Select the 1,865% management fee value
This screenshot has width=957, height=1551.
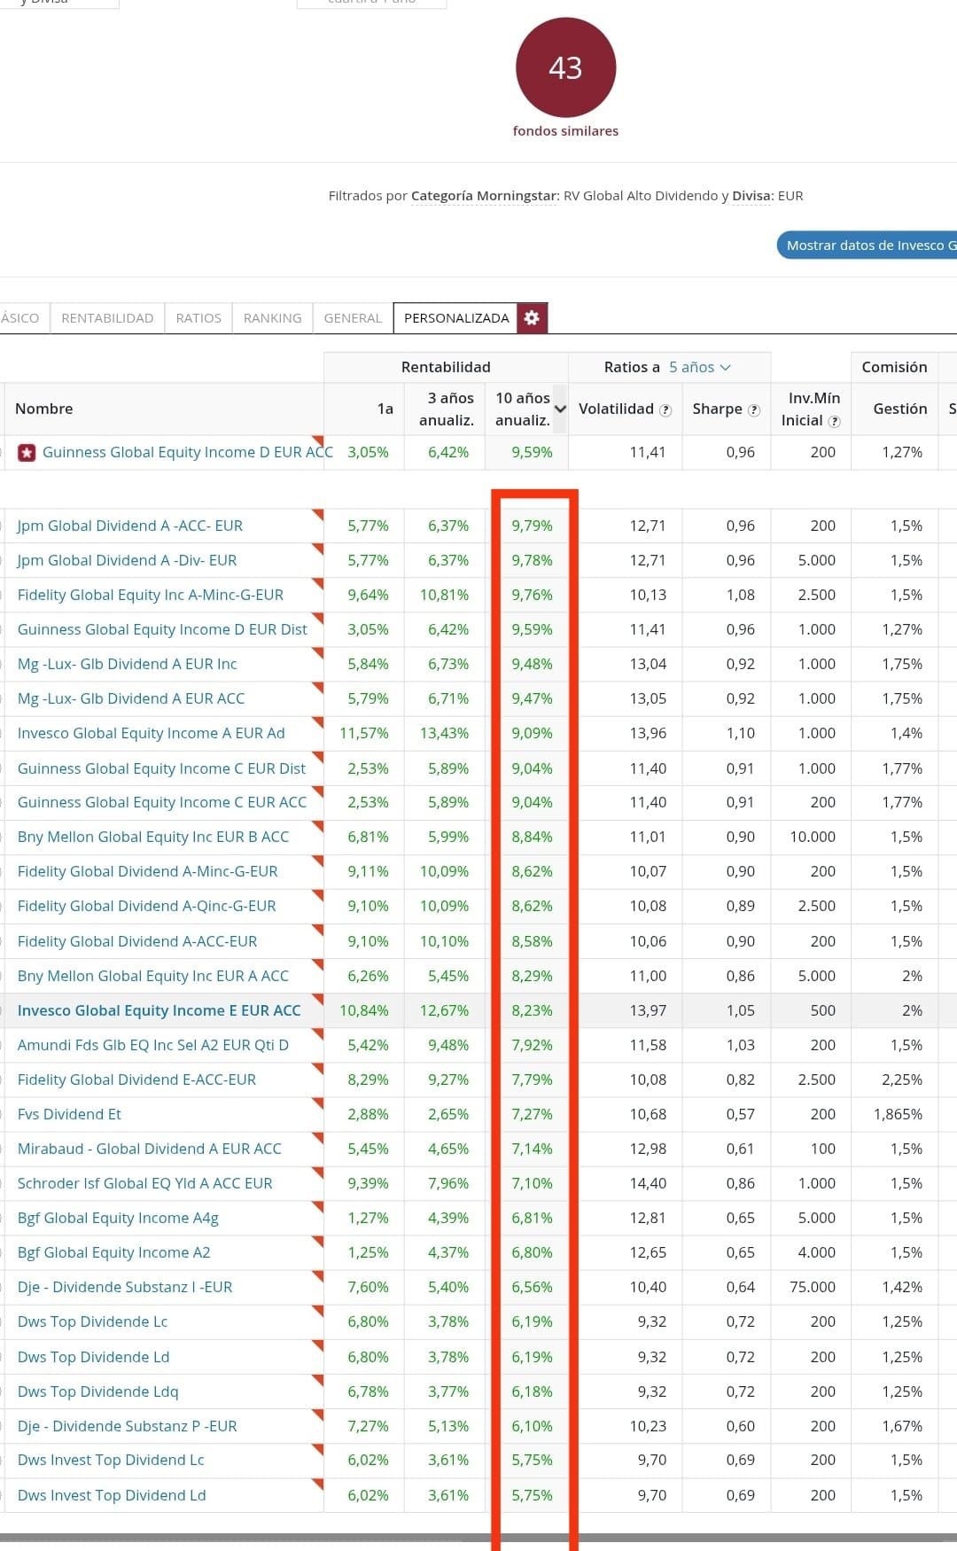pos(898,1114)
